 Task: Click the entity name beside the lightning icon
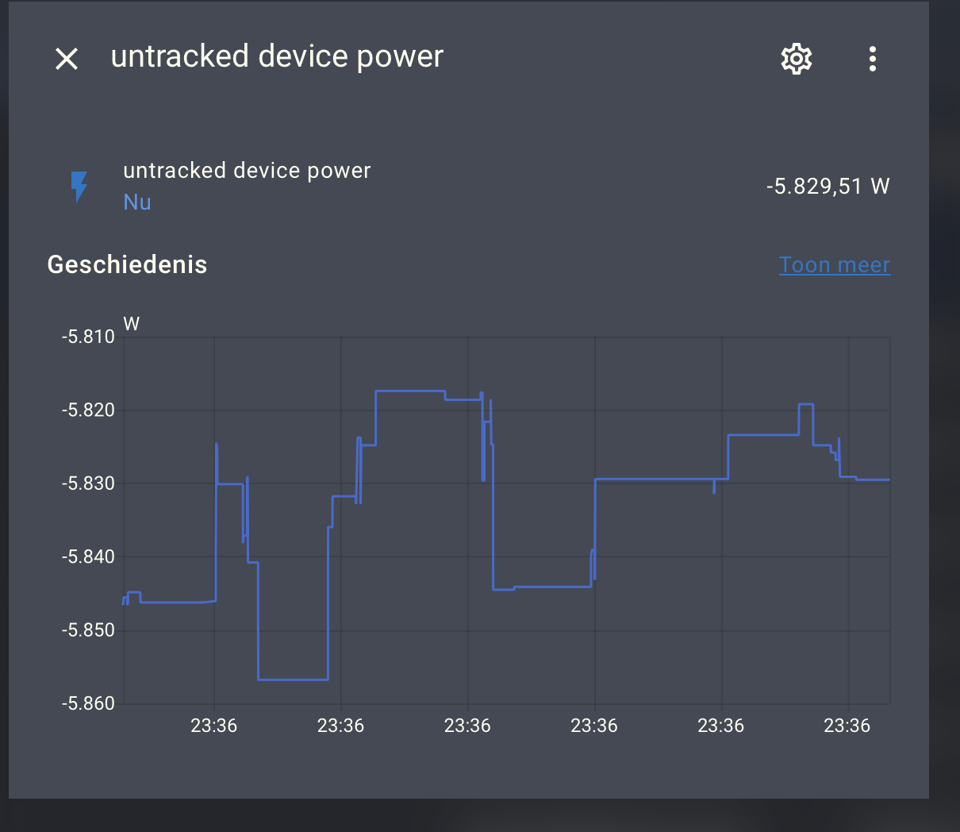point(247,171)
